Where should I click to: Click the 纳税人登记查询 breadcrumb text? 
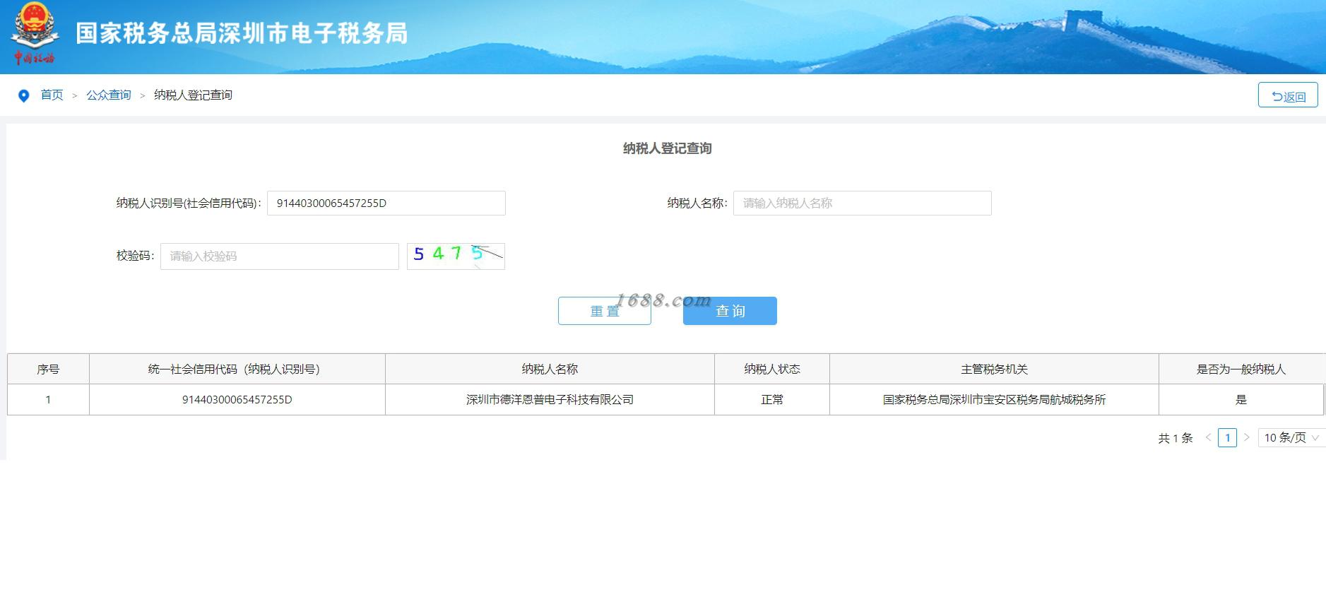pos(193,95)
